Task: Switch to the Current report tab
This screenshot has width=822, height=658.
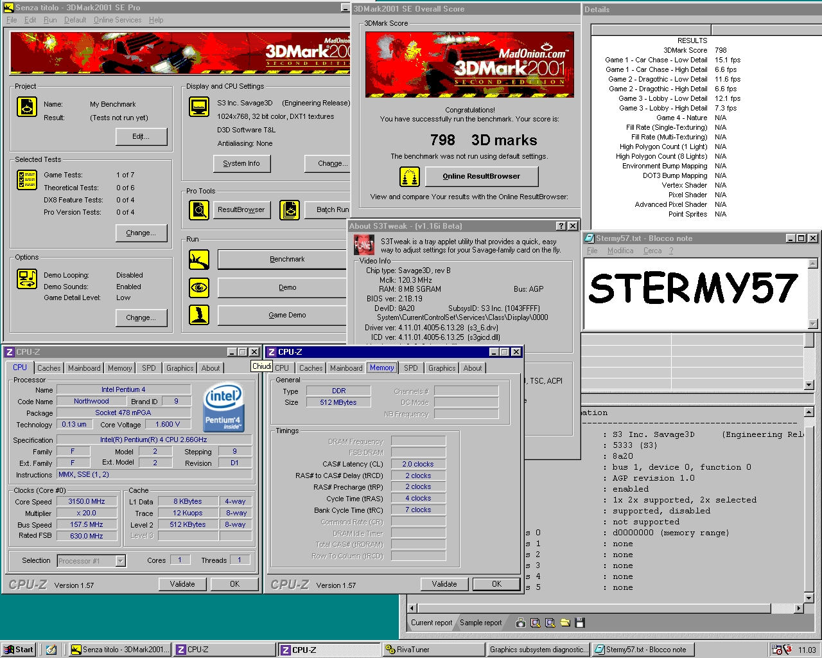Action: [432, 623]
